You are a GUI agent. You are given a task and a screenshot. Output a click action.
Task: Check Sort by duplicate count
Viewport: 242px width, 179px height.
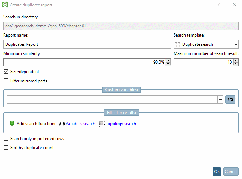6,148
